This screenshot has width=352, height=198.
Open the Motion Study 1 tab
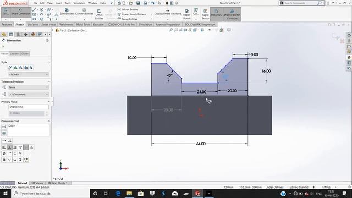coord(57,183)
